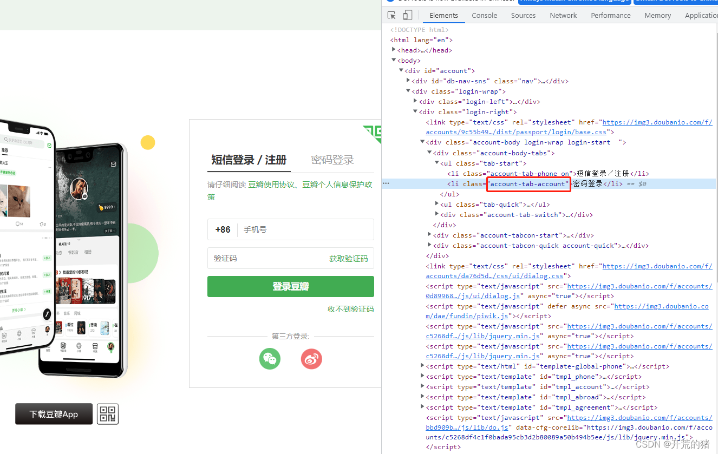Screen dimensions: 718x454
Task: Open the QR code download icon
Action: (x=108, y=414)
